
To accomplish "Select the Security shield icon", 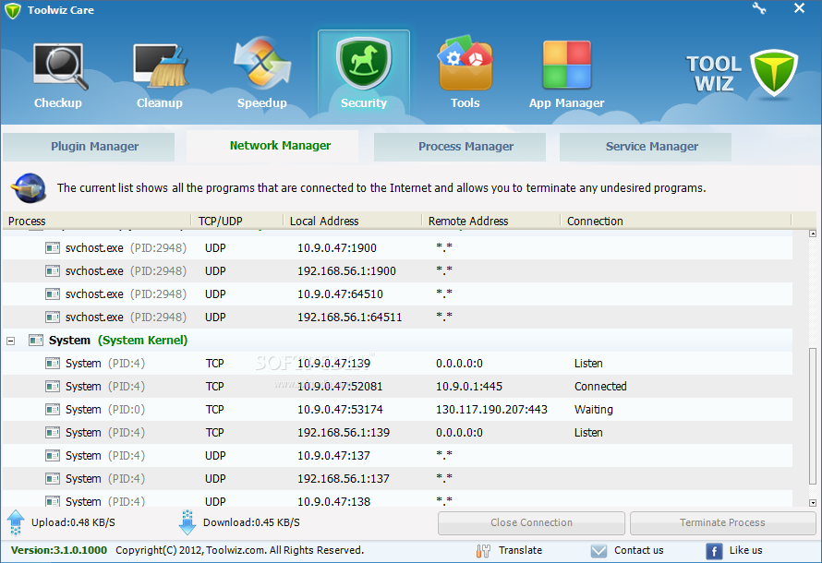I will click(364, 64).
